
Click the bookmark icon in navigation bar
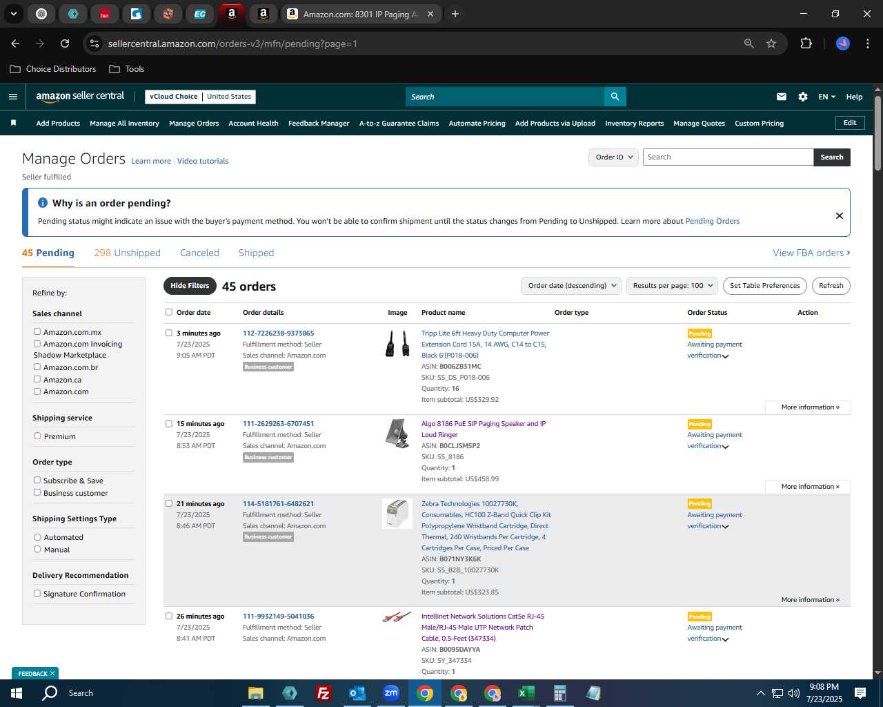(13, 123)
